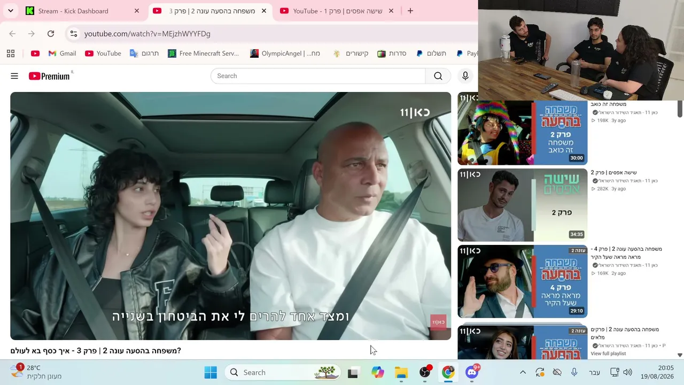Click the משפחה בהסעה עונה 2 | פרק 4 title
684x385 pixels.
[x=626, y=253]
